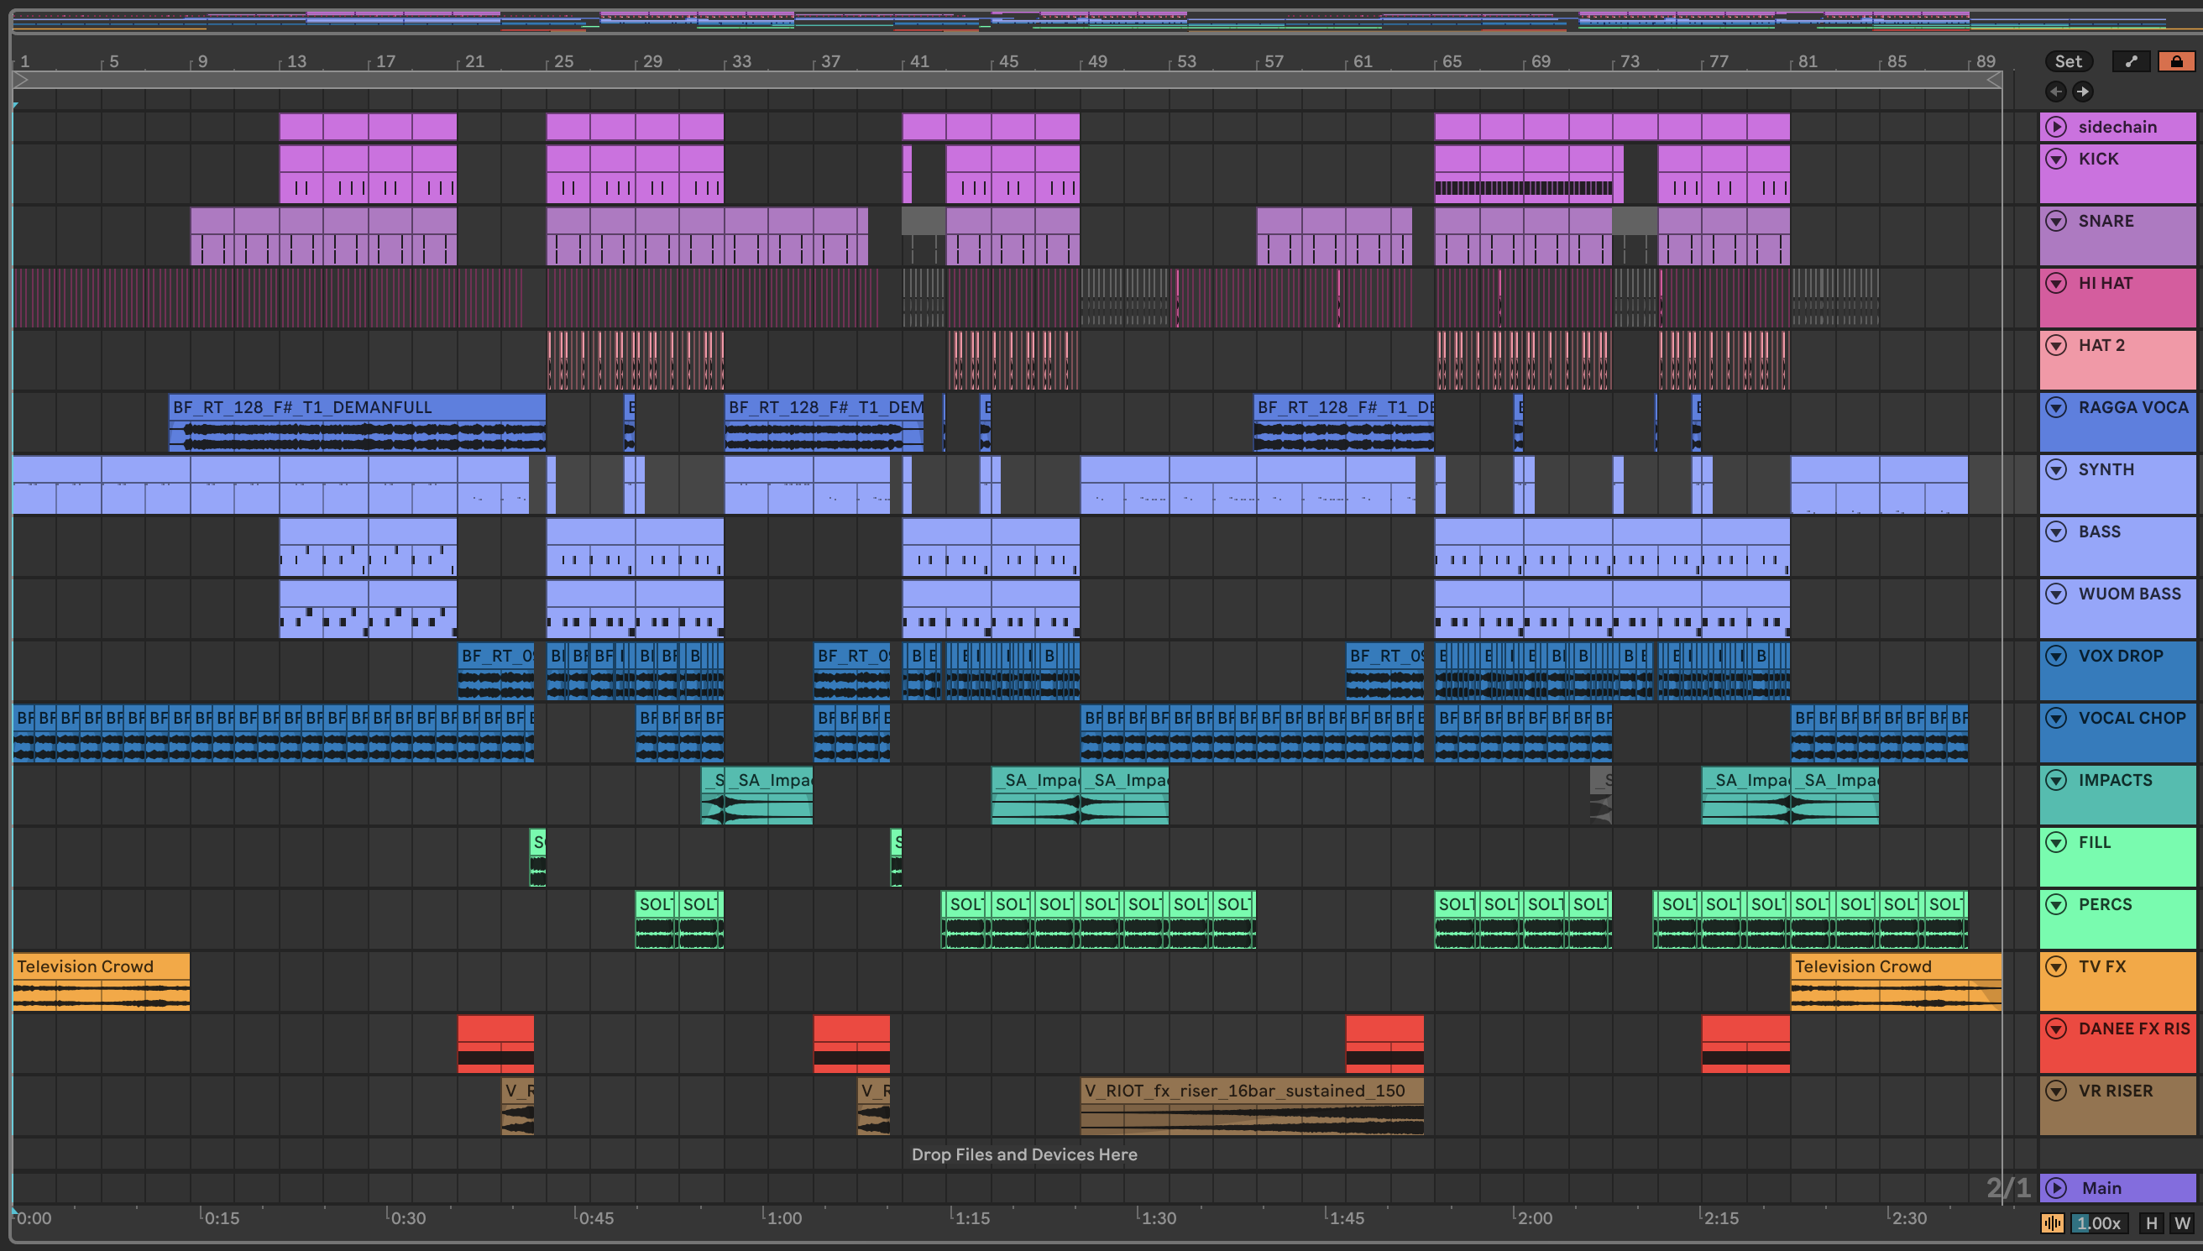Jump to next locator arrow
The image size is (2203, 1251).
coord(2083,91)
